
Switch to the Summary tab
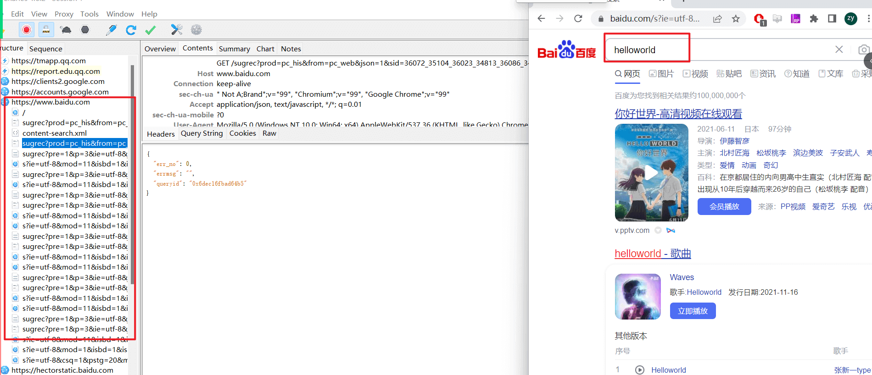pos(234,49)
